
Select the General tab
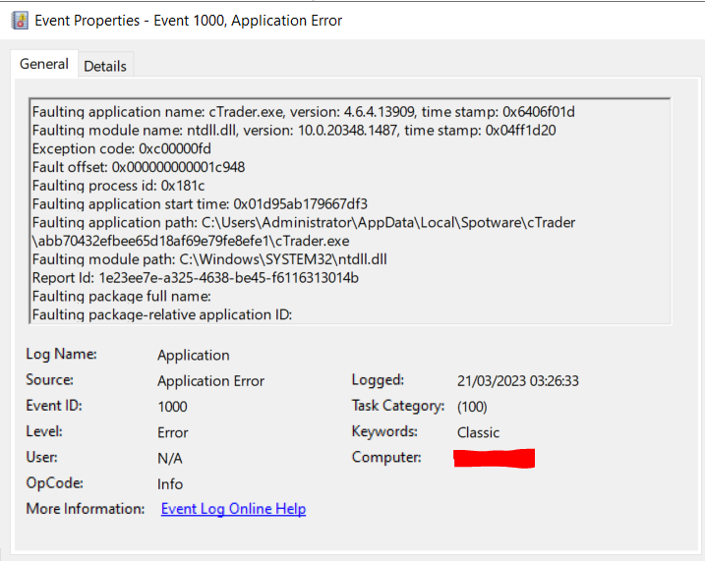pos(44,64)
